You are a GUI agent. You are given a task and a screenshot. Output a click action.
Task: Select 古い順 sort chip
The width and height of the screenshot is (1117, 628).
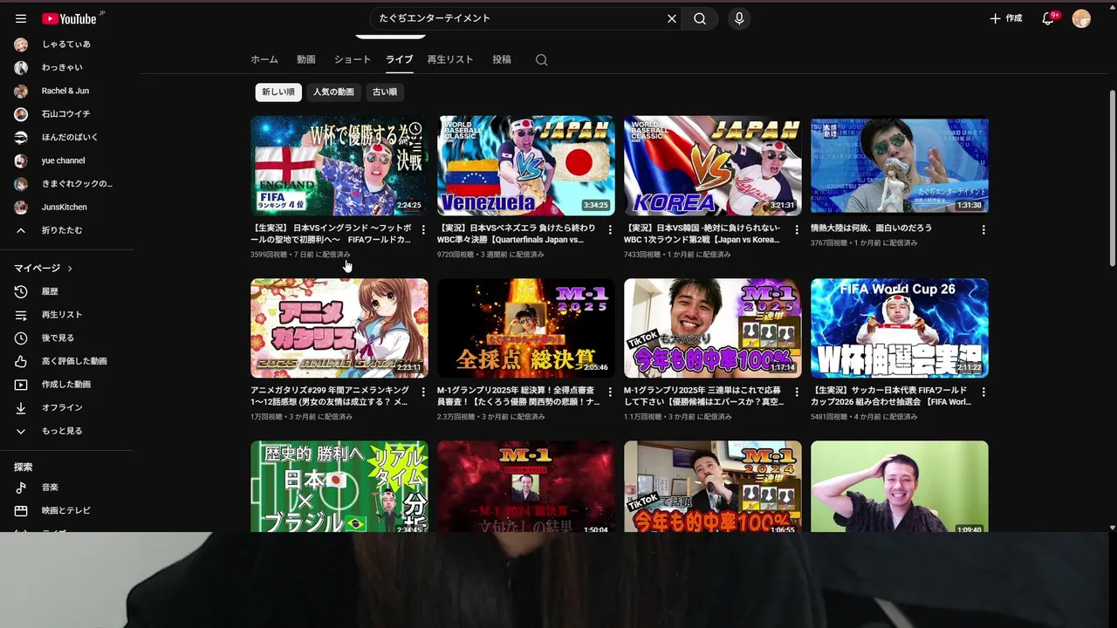[x=385, y=92]
